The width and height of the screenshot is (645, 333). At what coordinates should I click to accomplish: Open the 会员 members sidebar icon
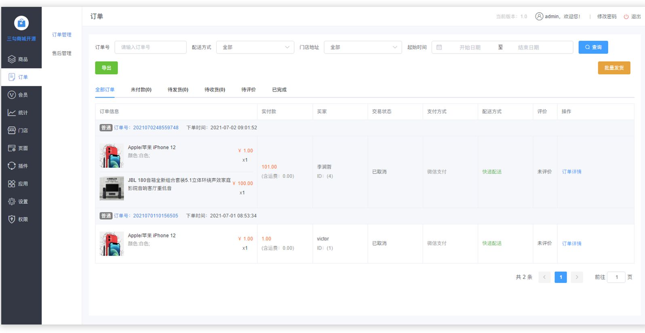[12, 95]
